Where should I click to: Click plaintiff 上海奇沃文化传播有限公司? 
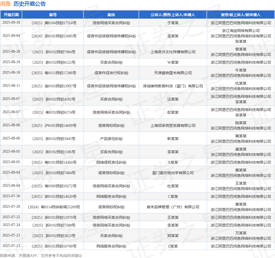click(173, 52)
